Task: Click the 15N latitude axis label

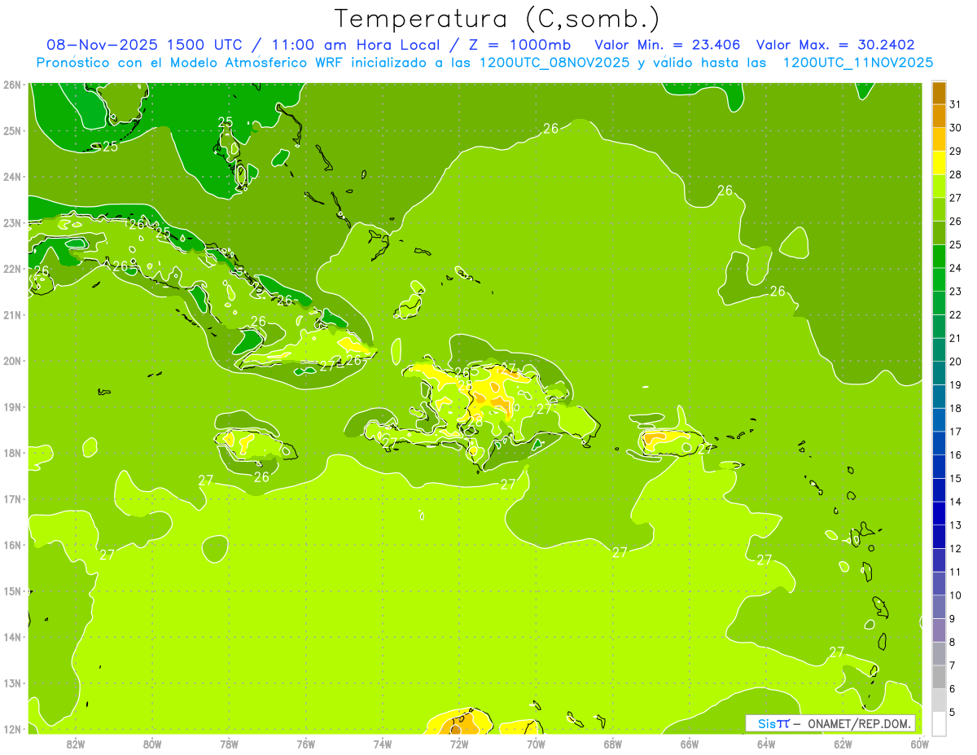Action: pyautogui.click(x=12, y=590)
